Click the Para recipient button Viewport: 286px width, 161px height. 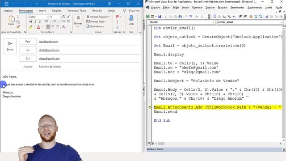pos(28,42)
